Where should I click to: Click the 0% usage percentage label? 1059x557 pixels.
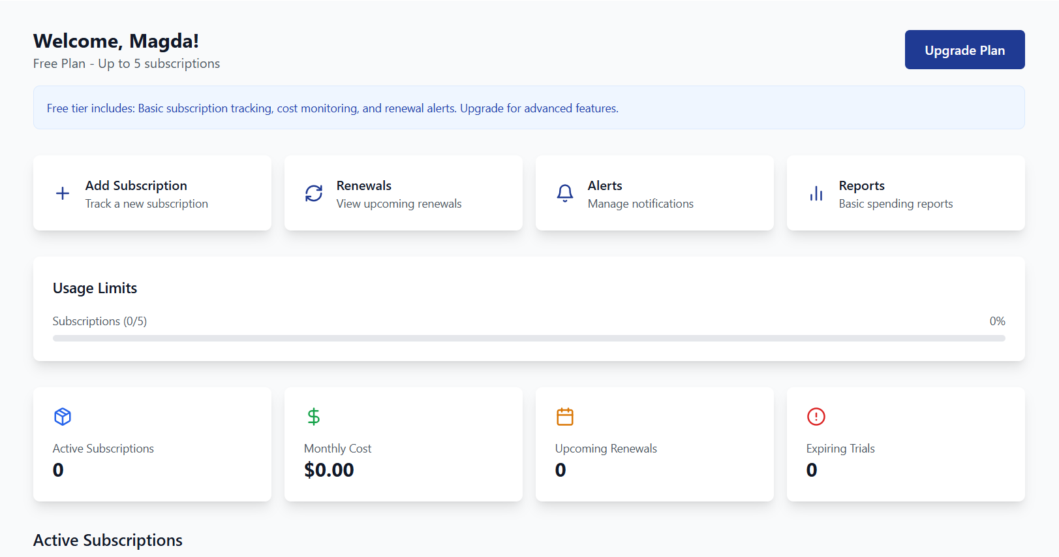point(997,321)
